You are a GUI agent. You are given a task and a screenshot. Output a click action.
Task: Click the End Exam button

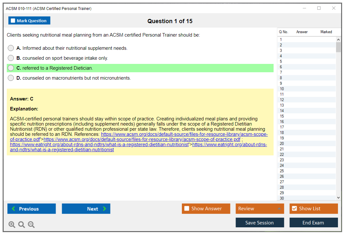(313, 222)
